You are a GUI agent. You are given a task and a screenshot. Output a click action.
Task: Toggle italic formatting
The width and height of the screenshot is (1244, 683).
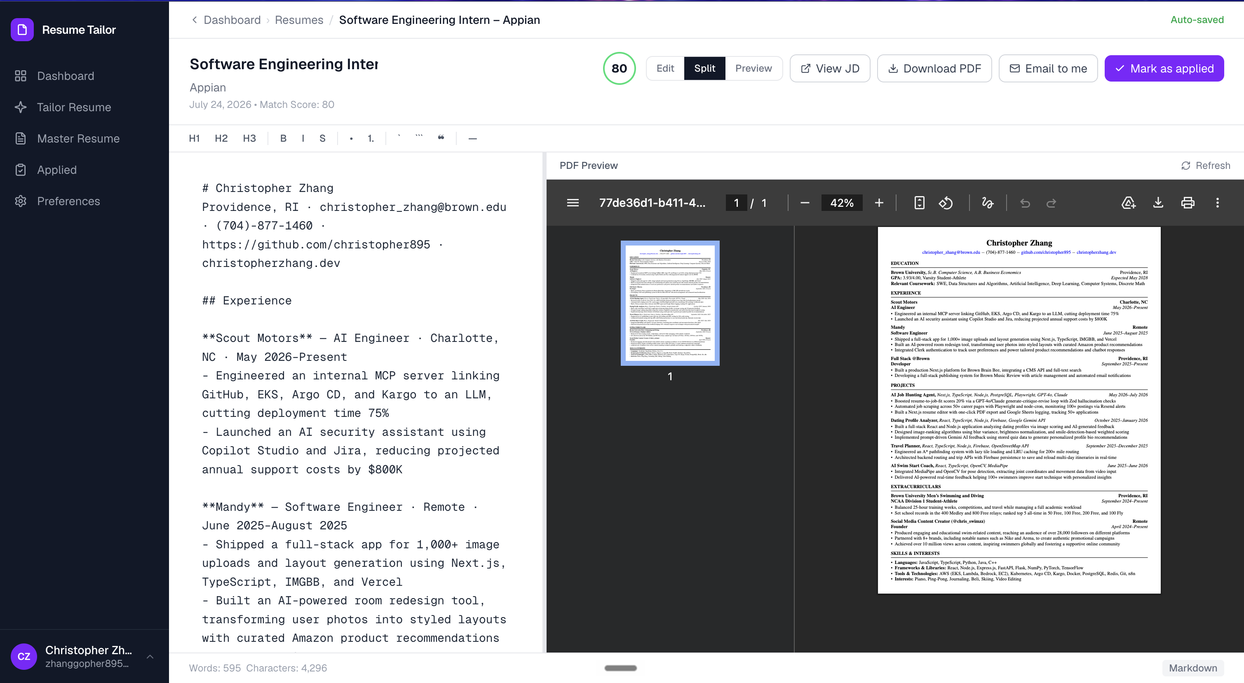(x=303, y=138)
